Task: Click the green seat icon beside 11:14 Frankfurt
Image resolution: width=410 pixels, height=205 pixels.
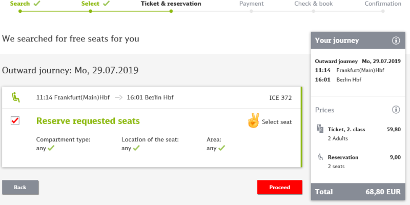Action: tap(16, 97)
